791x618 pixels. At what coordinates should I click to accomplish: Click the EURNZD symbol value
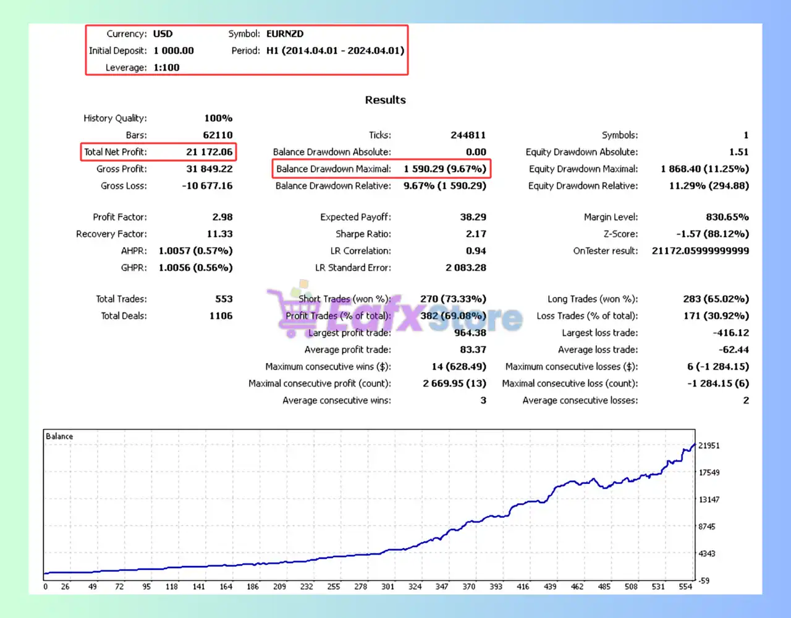284,34
